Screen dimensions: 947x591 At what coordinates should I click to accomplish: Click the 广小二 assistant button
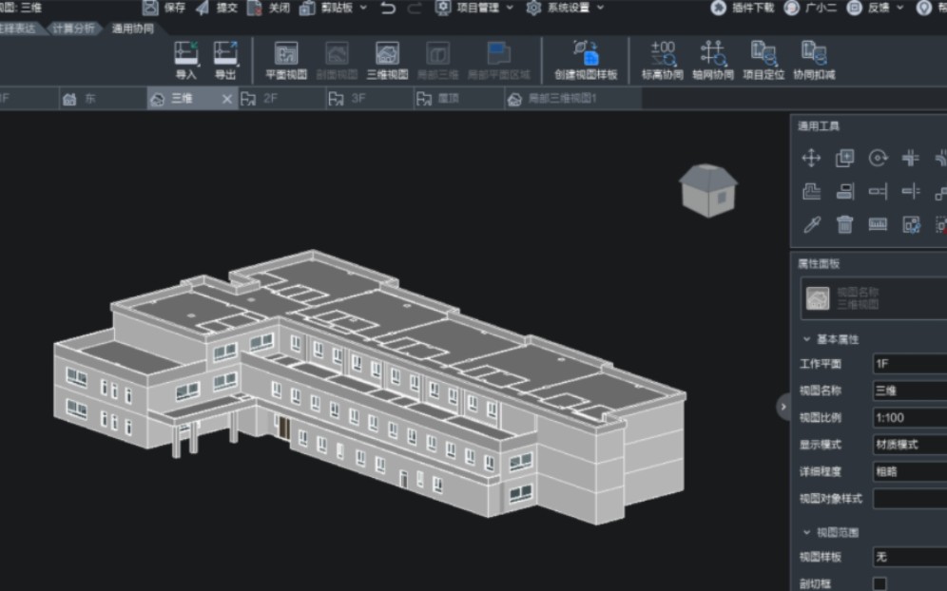point(810,8)
